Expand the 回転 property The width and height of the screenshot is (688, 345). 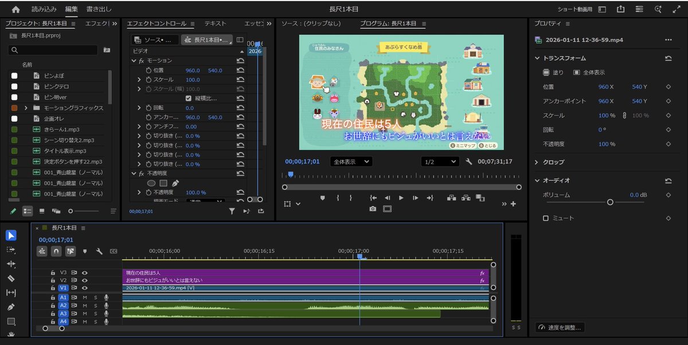139,108
